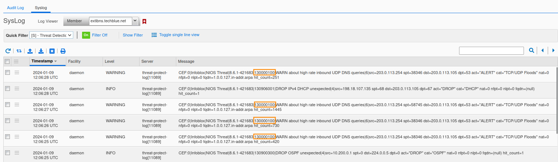Click the Show Filter link
Image resolution: width=558 pixels, height=162 pixels.
133,35
